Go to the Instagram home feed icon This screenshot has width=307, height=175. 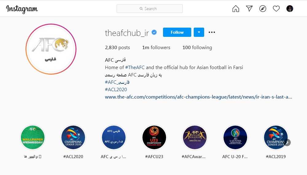[x=235, y=9]
